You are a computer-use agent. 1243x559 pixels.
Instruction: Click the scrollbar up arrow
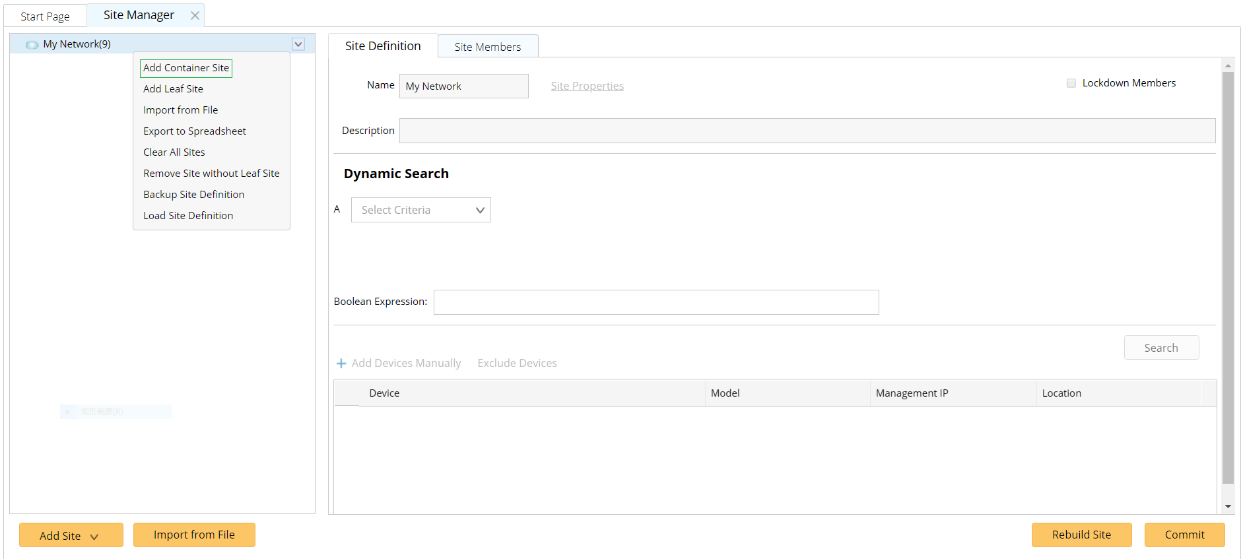(1228, 66)
